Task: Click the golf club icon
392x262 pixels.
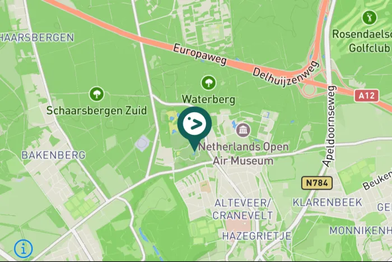Action: click(x=369, y=17)
